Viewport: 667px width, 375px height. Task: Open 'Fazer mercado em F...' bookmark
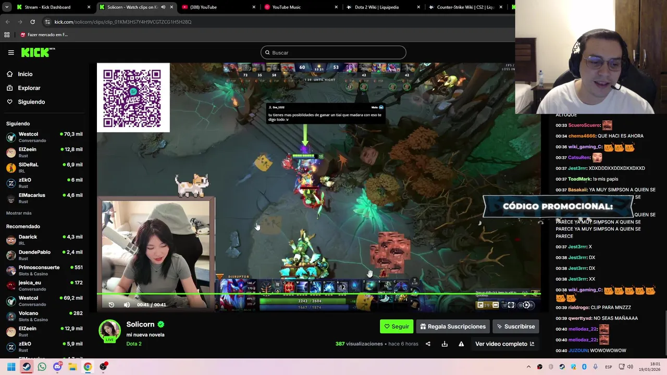[x=44, y=35]
